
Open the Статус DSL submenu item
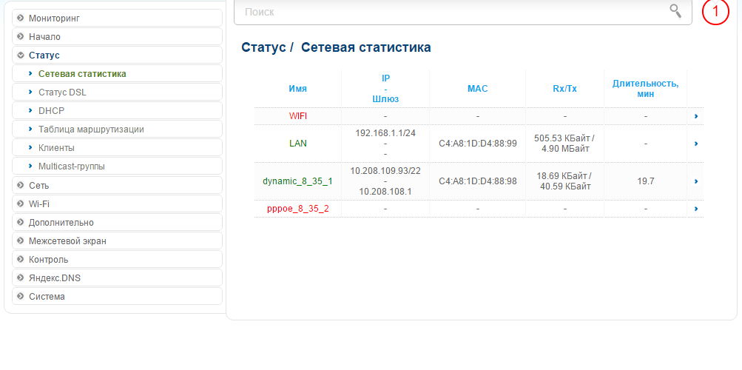pos(62,92)
